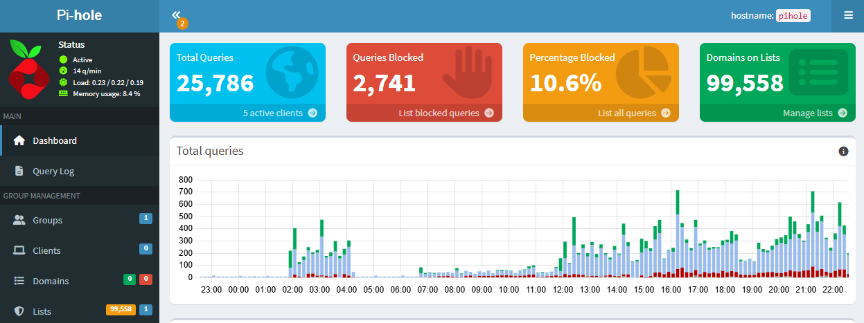This screenshot has height=323, width=864.
Task: Go to Clients management
Action: 80,250
